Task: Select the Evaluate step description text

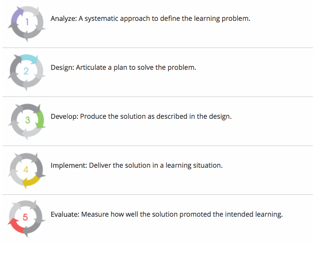Action: click(166, 214)
